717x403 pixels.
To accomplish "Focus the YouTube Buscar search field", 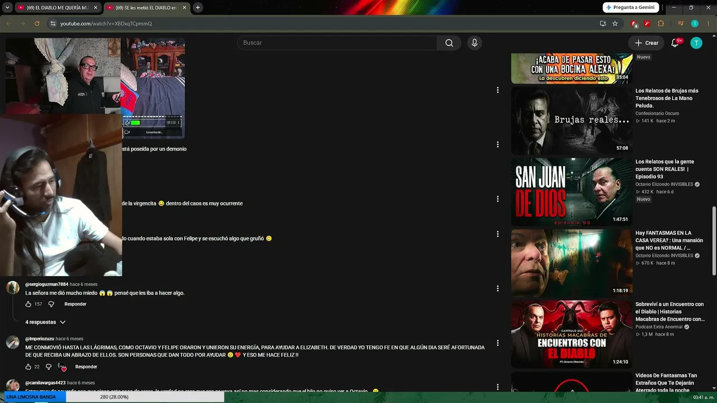I will (337, 43).
